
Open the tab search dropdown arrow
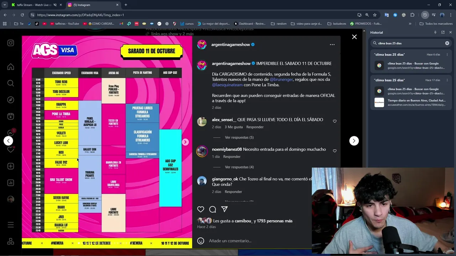point(5,5)
